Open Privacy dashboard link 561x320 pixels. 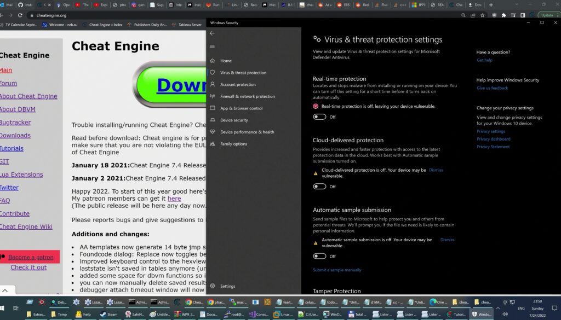[x=494, y=139]
